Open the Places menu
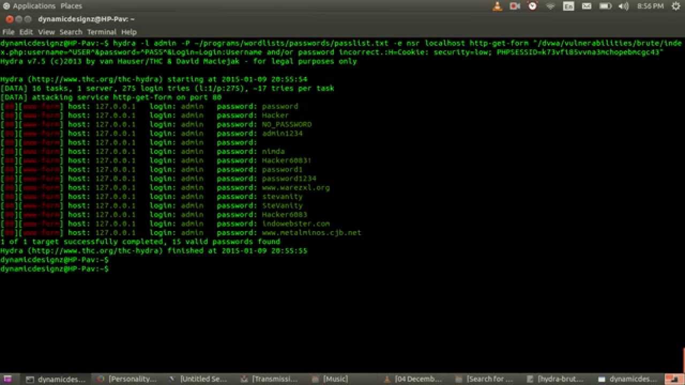Viewport: 685px width, 385px height. tap(71, 6)
